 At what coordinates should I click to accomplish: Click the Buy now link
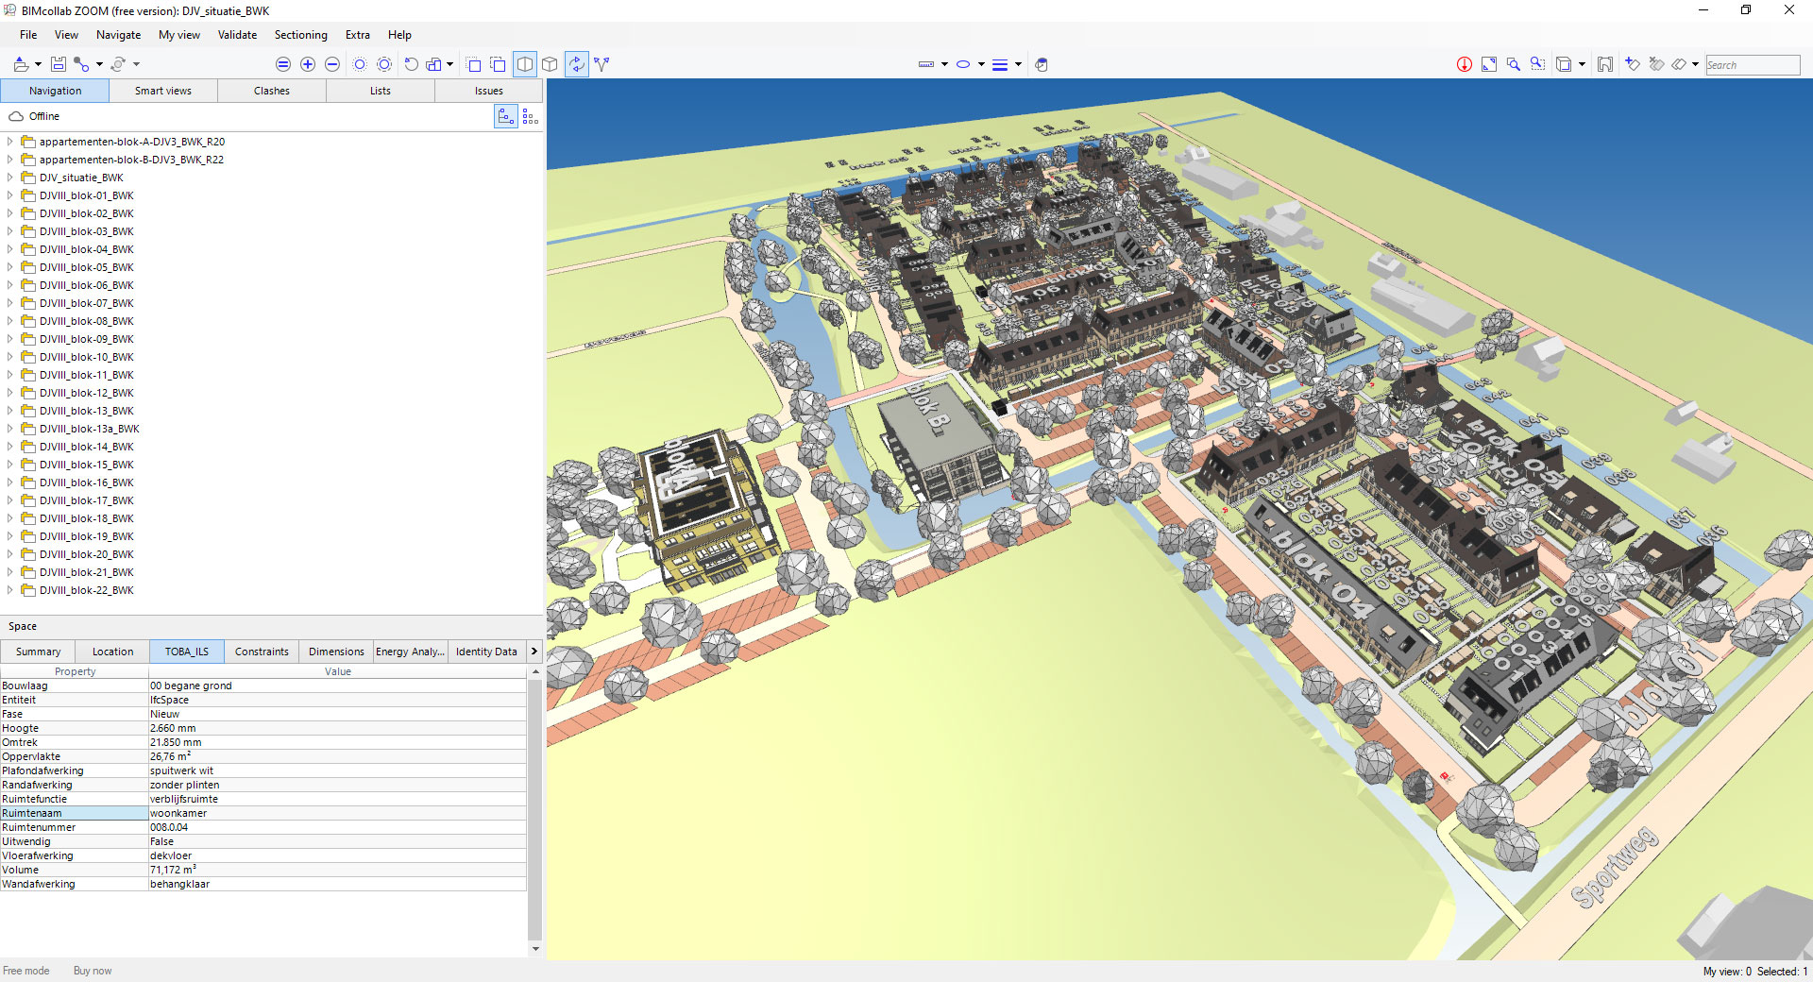point(93,971)
